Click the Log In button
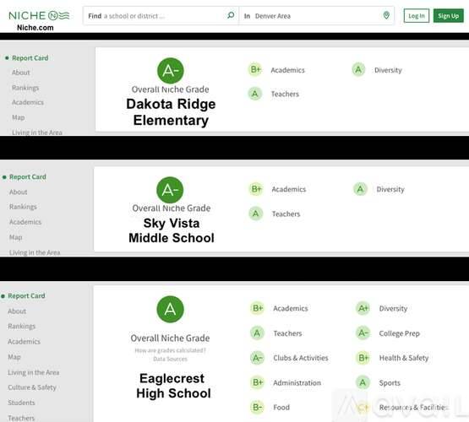Screen dimensions: 469x422 pyautogui.click(x=417, y=15)
